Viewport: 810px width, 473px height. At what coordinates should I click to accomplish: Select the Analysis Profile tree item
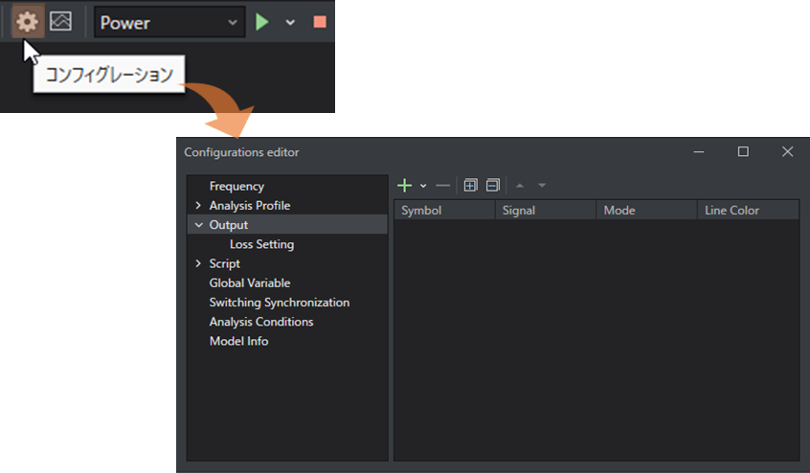250,206
